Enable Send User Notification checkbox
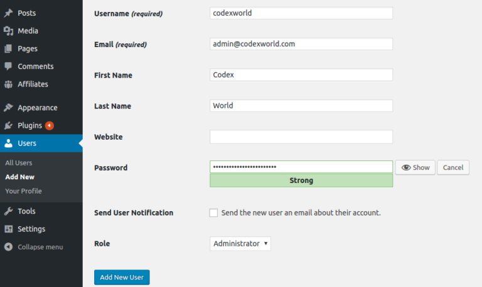 click(x=213, y=212)
